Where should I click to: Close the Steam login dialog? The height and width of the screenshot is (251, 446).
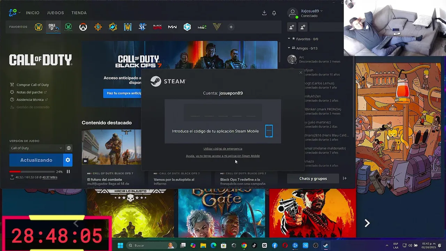pyautogui.click(x=301, y=73)
